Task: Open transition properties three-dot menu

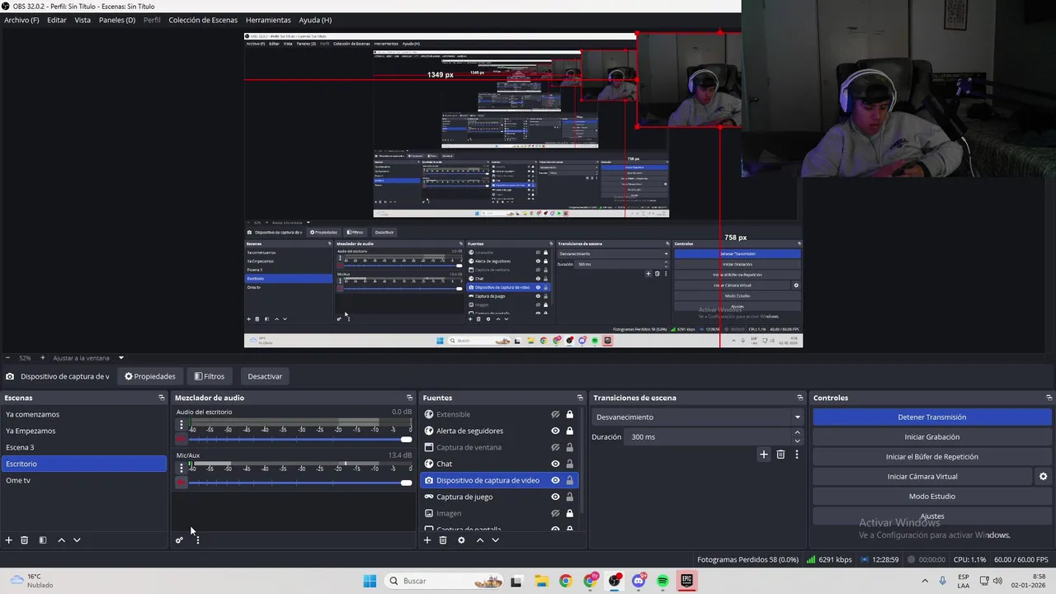Action: [x=796, y=455]
